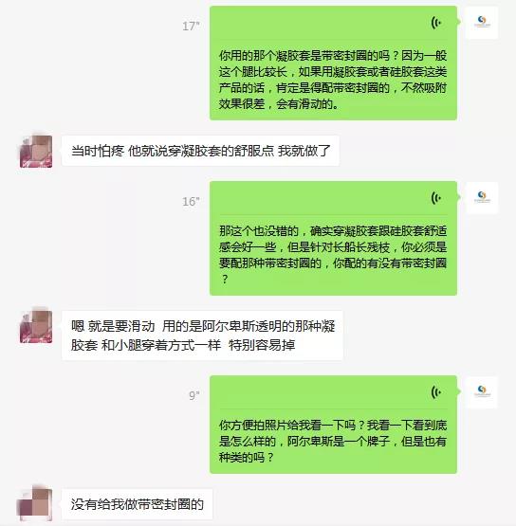Image resolution: width=516 pixels, height=526 pixels.
Task: Click transcription text starting 那这个也没错的
Action: point(333,255)
